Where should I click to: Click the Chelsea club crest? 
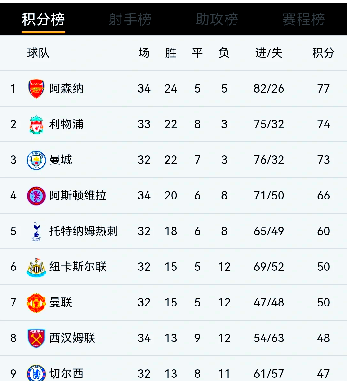coord(36,373)
